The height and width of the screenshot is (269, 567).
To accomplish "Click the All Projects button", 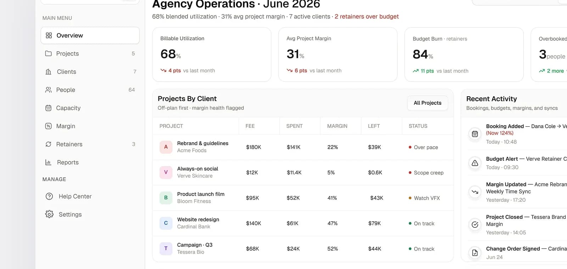I will pyautogui.click(x=428, y=103).
